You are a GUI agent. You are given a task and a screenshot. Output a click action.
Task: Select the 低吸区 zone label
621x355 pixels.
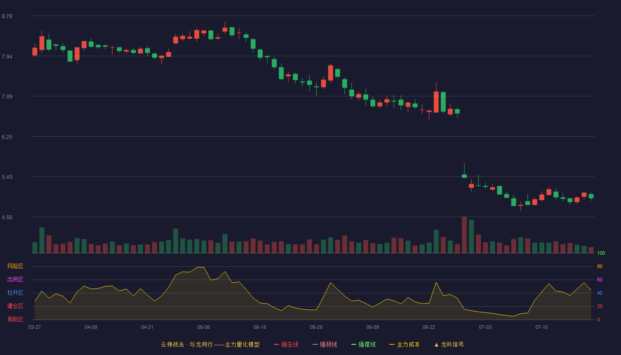pyautogui.click(x=16, y=319)
